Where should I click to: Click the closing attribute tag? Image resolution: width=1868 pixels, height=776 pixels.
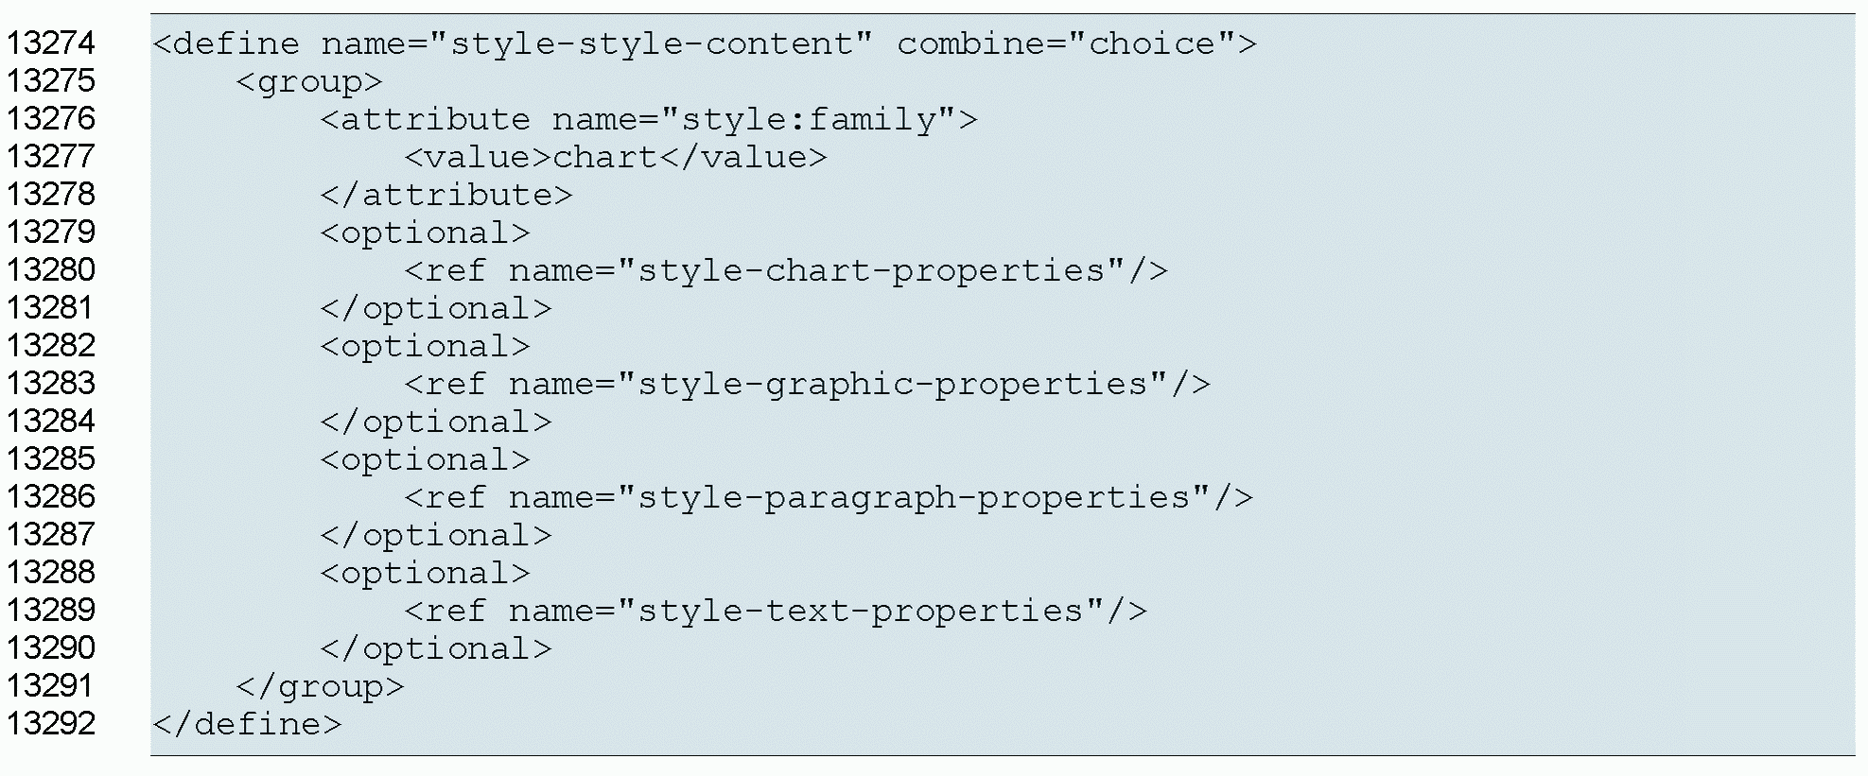(x=445, y=195)
